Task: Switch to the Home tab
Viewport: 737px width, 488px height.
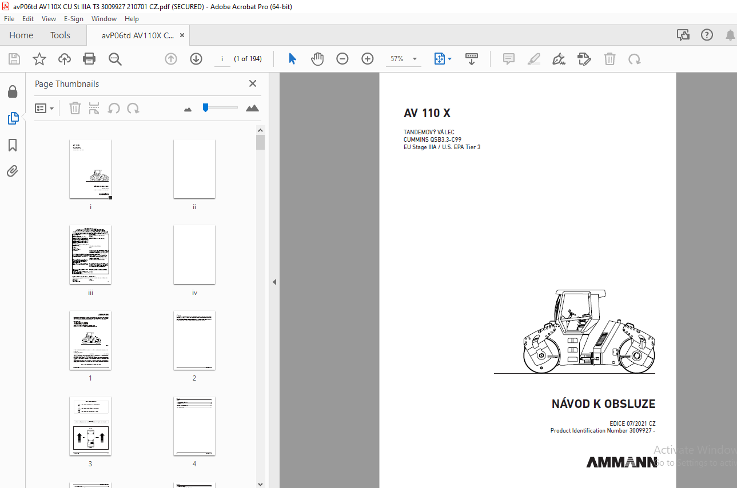Action: (x=21, y=35)
